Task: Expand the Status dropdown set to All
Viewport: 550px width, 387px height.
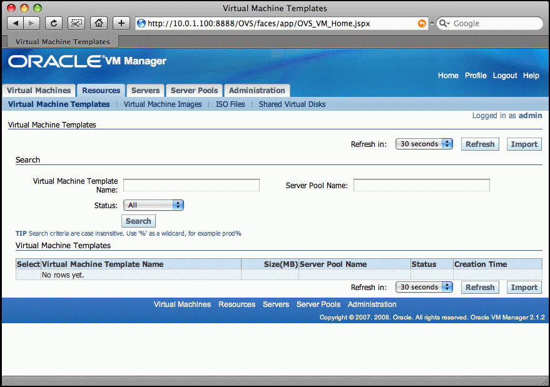Action: tap(153, 205)
